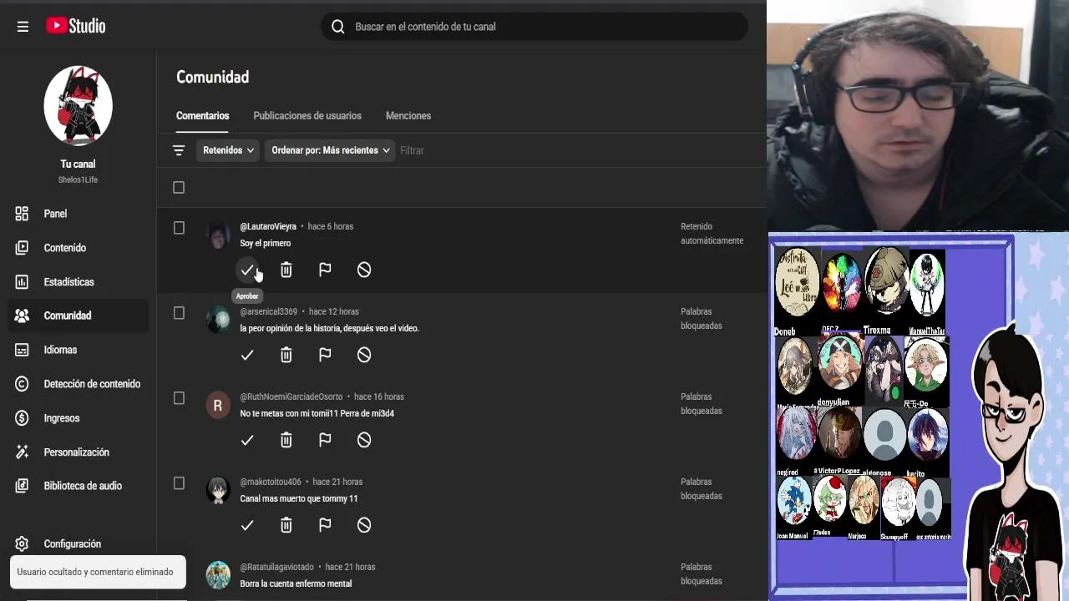
Task: Flag the arsenical3369 comment
Action: click(325, 355)
